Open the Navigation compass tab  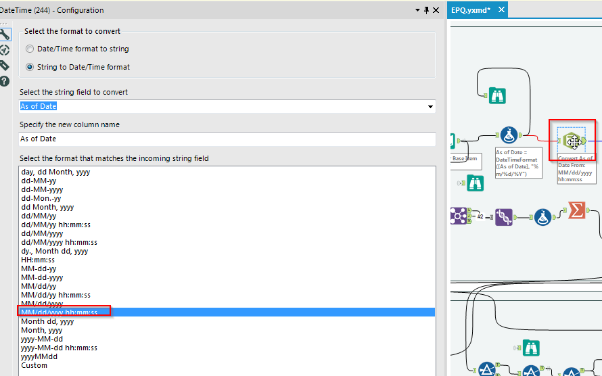pyautogui.click(x=5, y=50)
